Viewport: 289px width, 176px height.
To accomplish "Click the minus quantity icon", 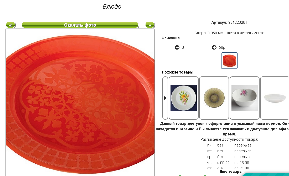I will point(177,47).
